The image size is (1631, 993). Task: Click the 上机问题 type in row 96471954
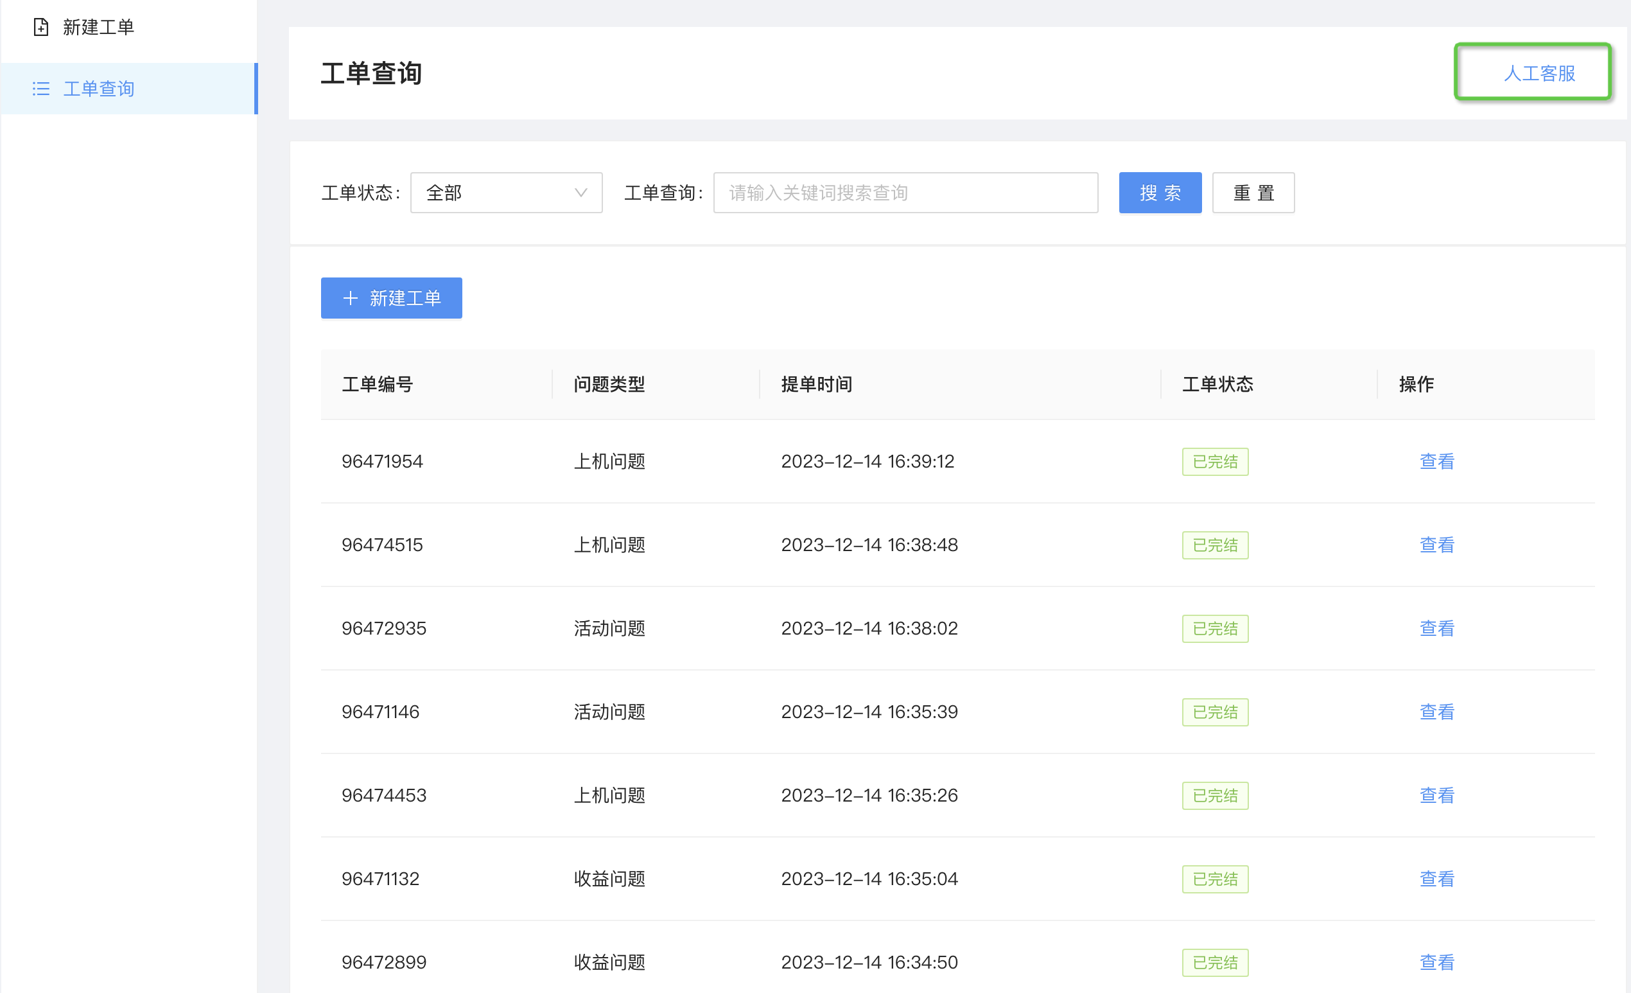609,461
